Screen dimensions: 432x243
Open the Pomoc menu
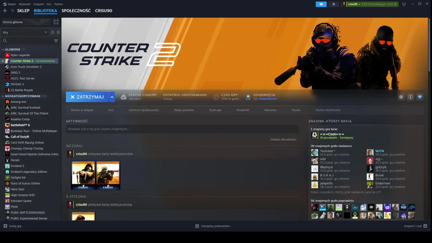pos(59,4)
